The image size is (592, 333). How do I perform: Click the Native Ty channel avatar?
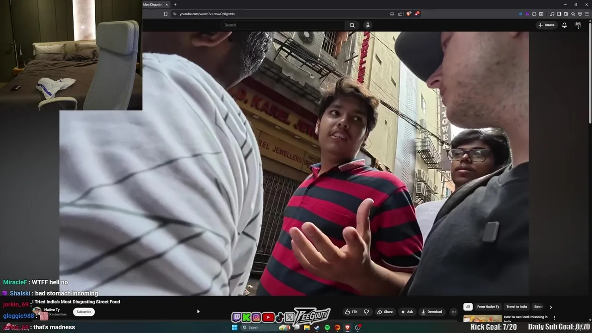coord(37,312)
